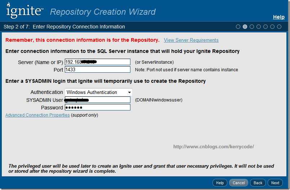The height and width of the screenshot is (190, 290).
Task: Click the Password input field
Action: tap(98, 107)
